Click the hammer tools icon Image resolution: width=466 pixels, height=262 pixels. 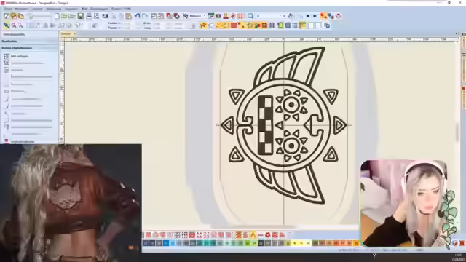tap(185, 16)
